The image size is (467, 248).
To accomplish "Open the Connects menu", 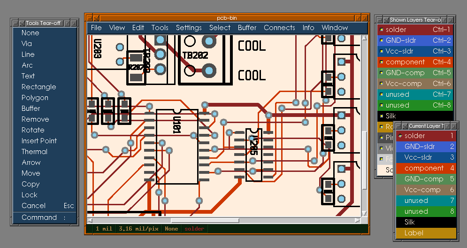I will coord(279,28).
